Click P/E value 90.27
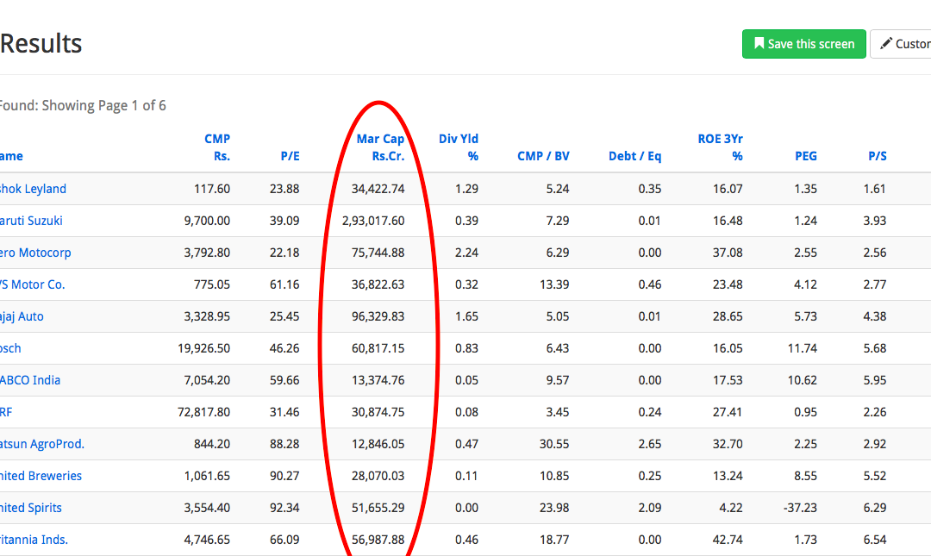 point(284,477)
